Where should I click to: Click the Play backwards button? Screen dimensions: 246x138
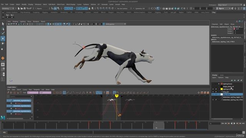point(231,123)
